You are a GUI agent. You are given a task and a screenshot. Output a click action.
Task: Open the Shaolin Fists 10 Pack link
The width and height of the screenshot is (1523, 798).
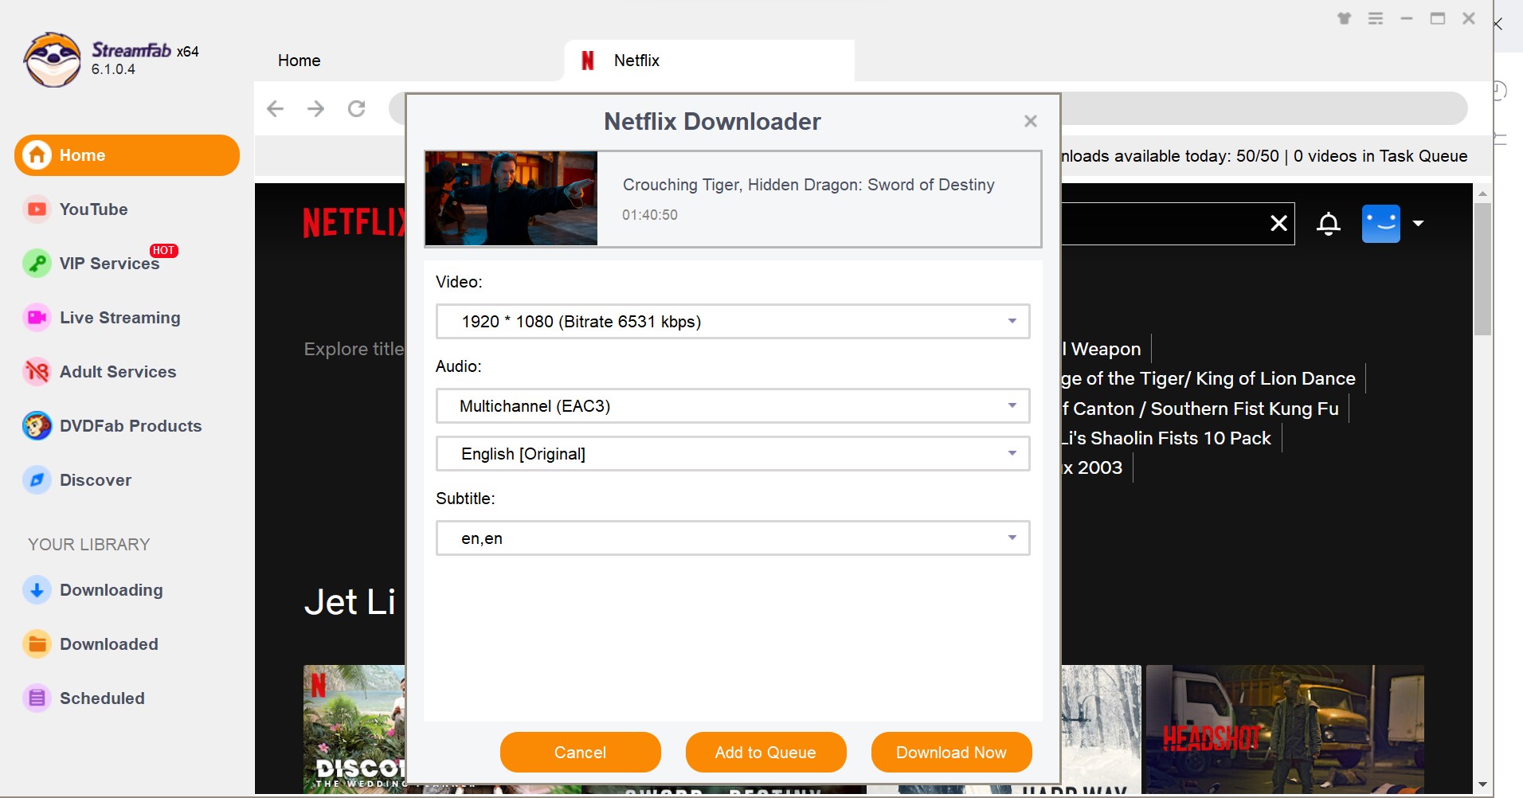pos(1167,438)
